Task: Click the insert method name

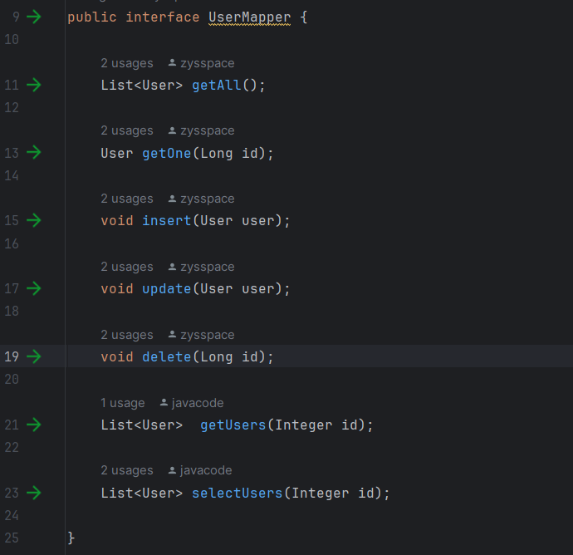Action: pos(167,221)
